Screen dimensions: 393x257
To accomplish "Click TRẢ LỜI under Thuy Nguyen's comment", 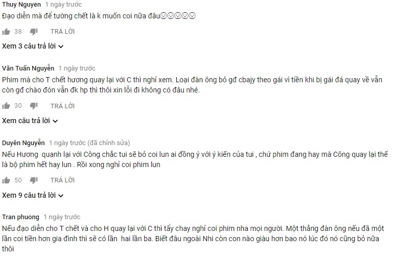I will pyautogui.click(x=62, y=32).
